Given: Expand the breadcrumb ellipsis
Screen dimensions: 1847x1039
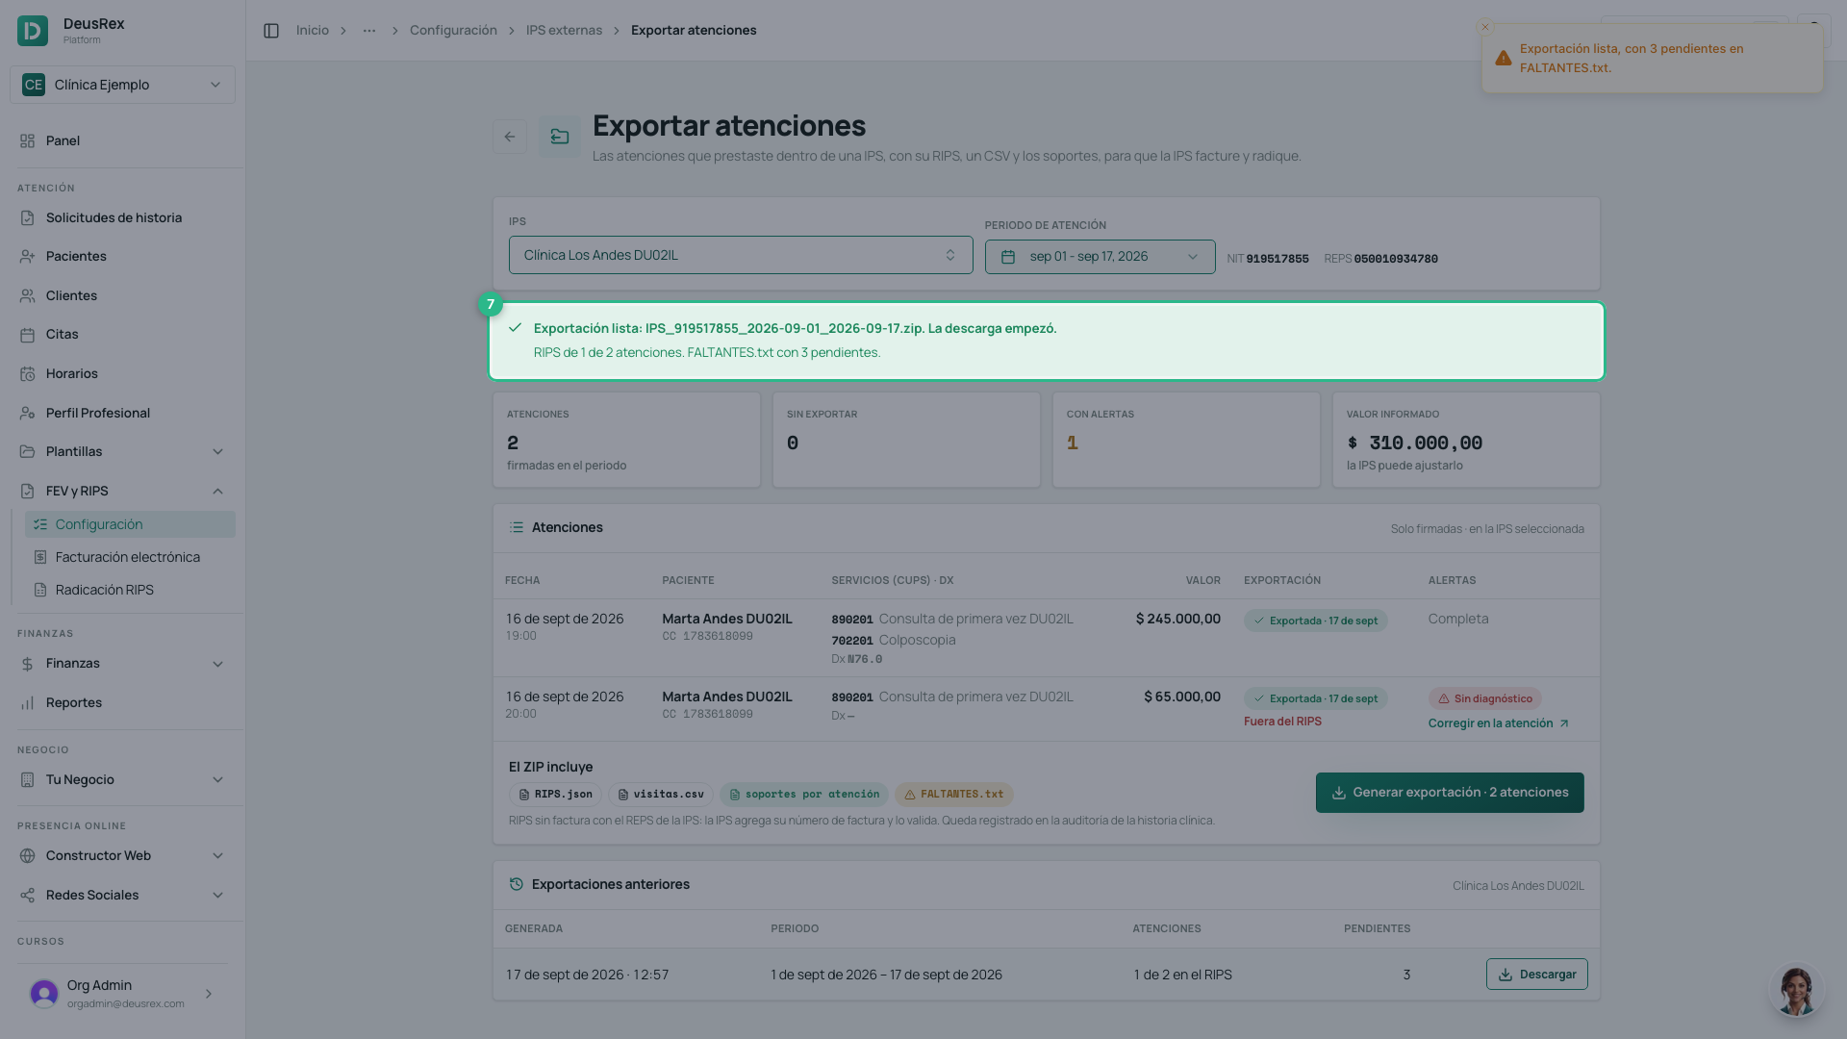Looking at the screenshot, I should click(x=369, y=31).
